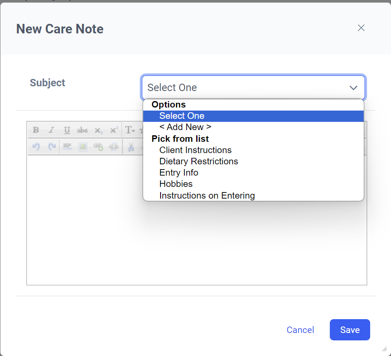Toggle bold formatting in editor

tap(36, 130)
